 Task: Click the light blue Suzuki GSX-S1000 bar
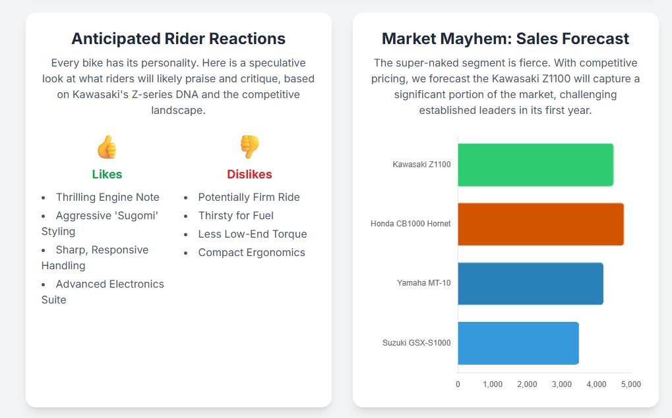518,343
